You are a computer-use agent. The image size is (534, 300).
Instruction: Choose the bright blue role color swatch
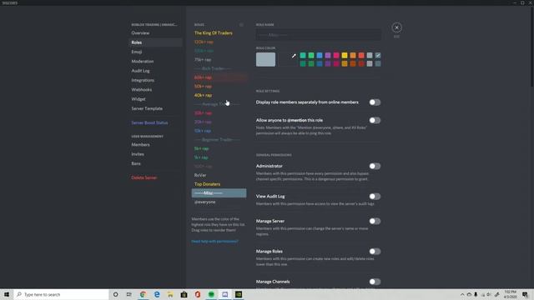pos(320,56)
